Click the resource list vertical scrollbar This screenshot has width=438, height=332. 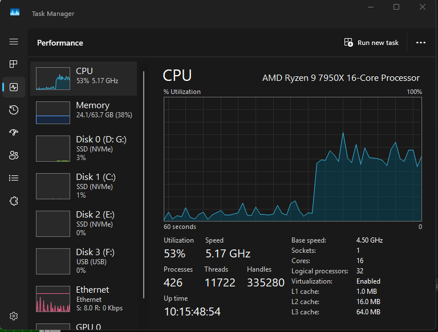coord(144,185)
